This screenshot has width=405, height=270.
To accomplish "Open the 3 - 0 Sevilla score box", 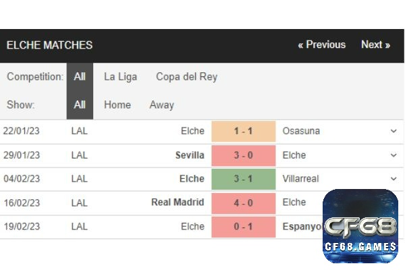I will click(x=243, y=155).
